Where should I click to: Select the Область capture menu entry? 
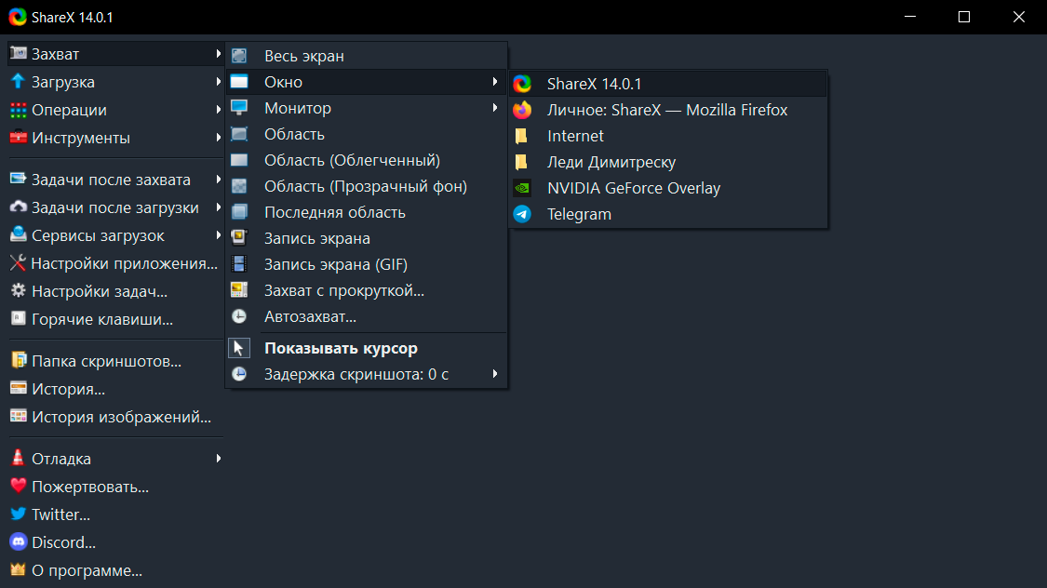(x=366, y=133)
